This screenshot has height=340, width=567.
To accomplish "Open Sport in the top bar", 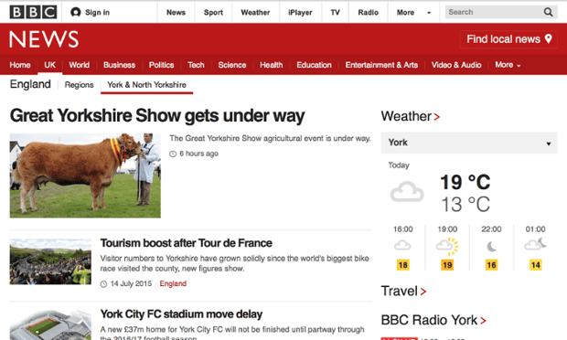I will (x=213, y=12).
